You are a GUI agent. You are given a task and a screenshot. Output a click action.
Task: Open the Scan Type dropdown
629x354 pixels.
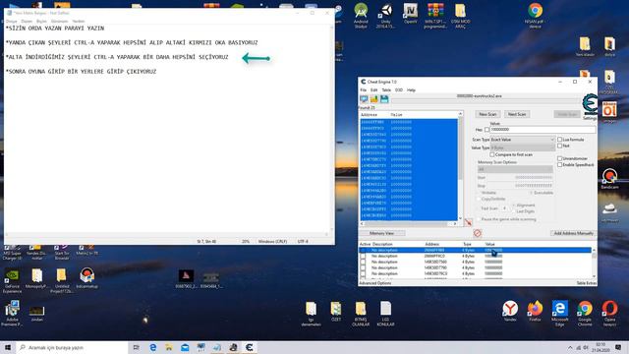pyautogui.click(x=523, y=140)
